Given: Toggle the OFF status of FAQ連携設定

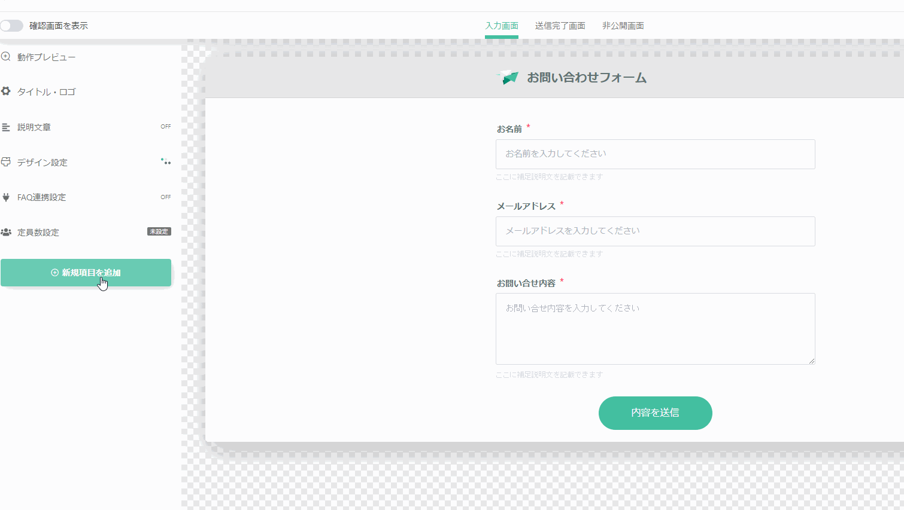Looking at the screenshot, I should click(x=166, y=197).
